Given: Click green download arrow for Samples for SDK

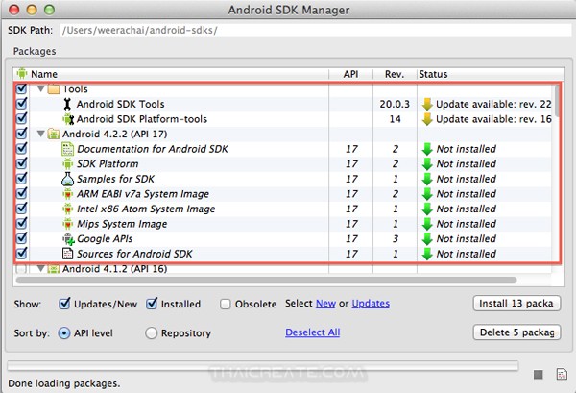Looking at the screenshot, I should click(427, 179).
